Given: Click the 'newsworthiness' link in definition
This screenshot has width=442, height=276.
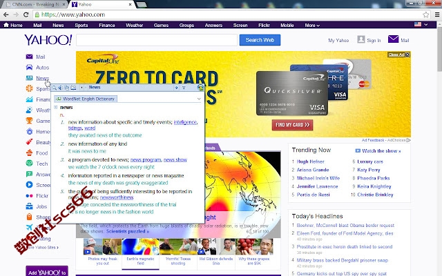Looking at the screenshot, I should (x=117, y=197).
